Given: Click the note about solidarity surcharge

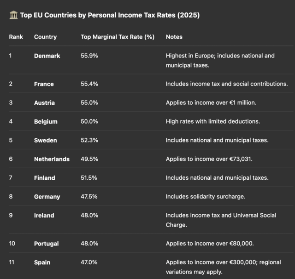Looking at the screenshot, I should 206,196.
